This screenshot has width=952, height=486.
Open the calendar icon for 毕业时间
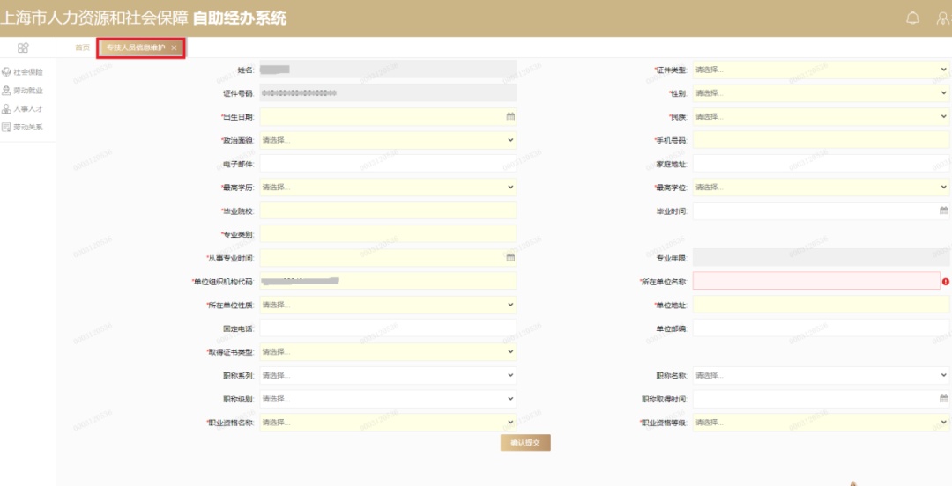[943, 210]
